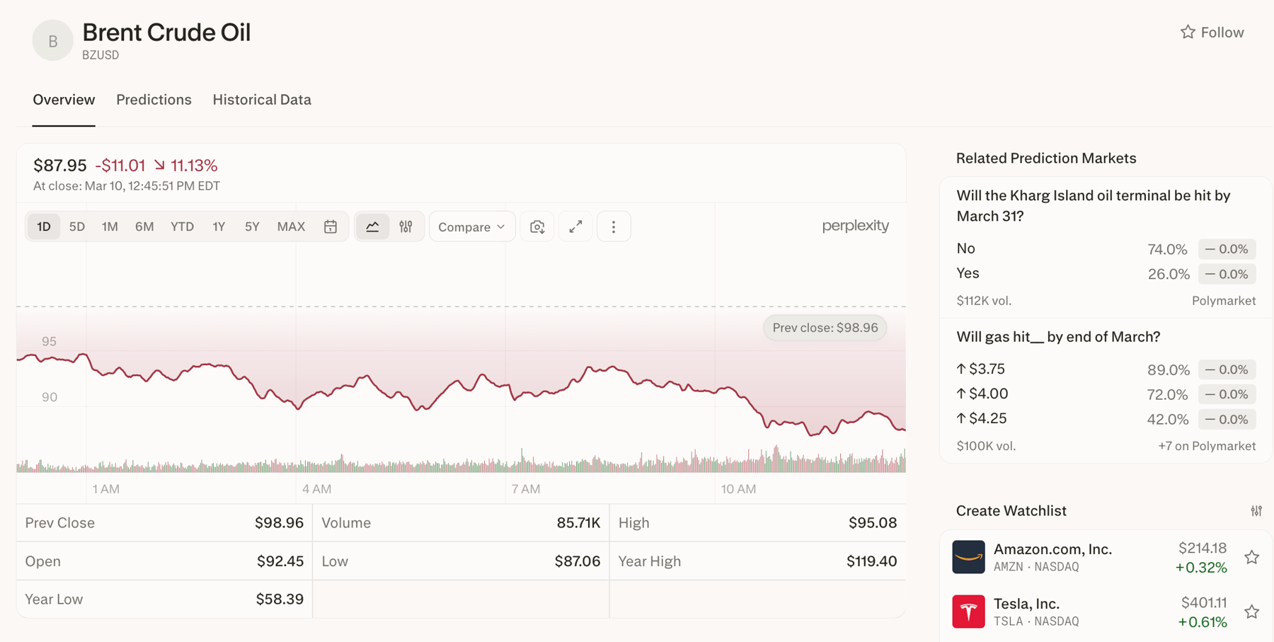Click the '+7 on Polymarket' link
The image size is (1274, 642).
click(1207, 446)
